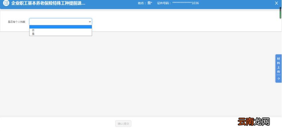Click the 姓名 field text in the header
The image size is (282, 131).
pos(145,3)
